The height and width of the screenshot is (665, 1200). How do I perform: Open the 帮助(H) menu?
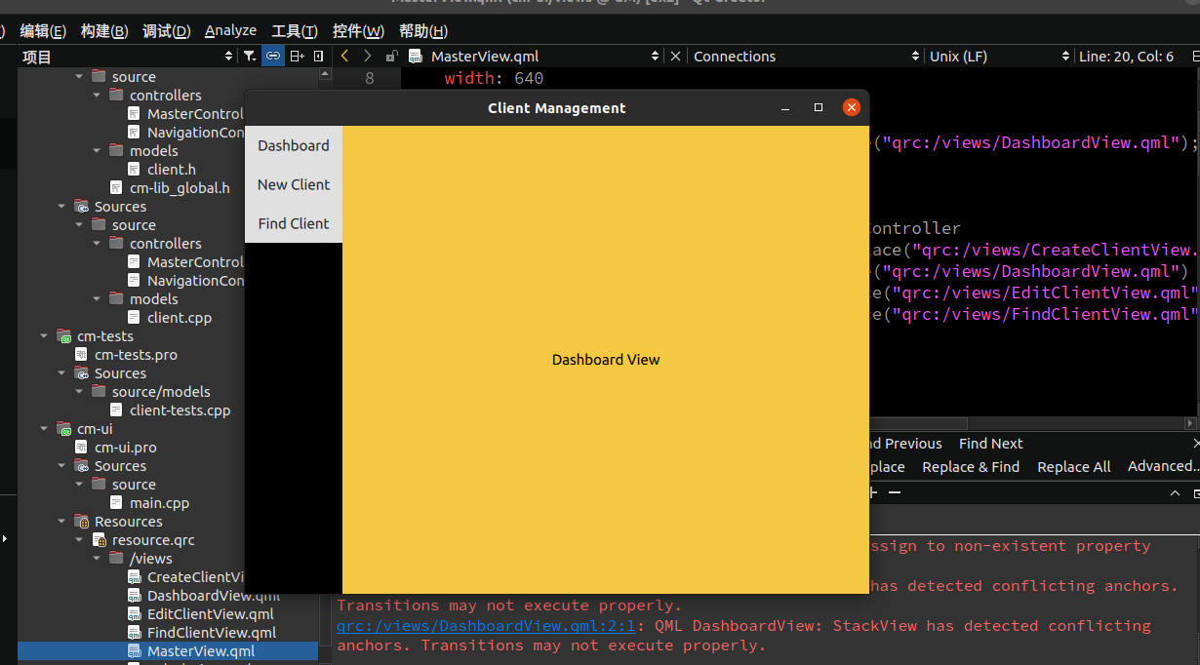[x=423, y=31]
